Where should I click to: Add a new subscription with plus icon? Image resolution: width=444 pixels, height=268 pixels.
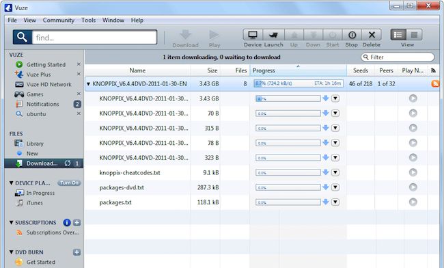pyautogui.click(x=77, y=223)
